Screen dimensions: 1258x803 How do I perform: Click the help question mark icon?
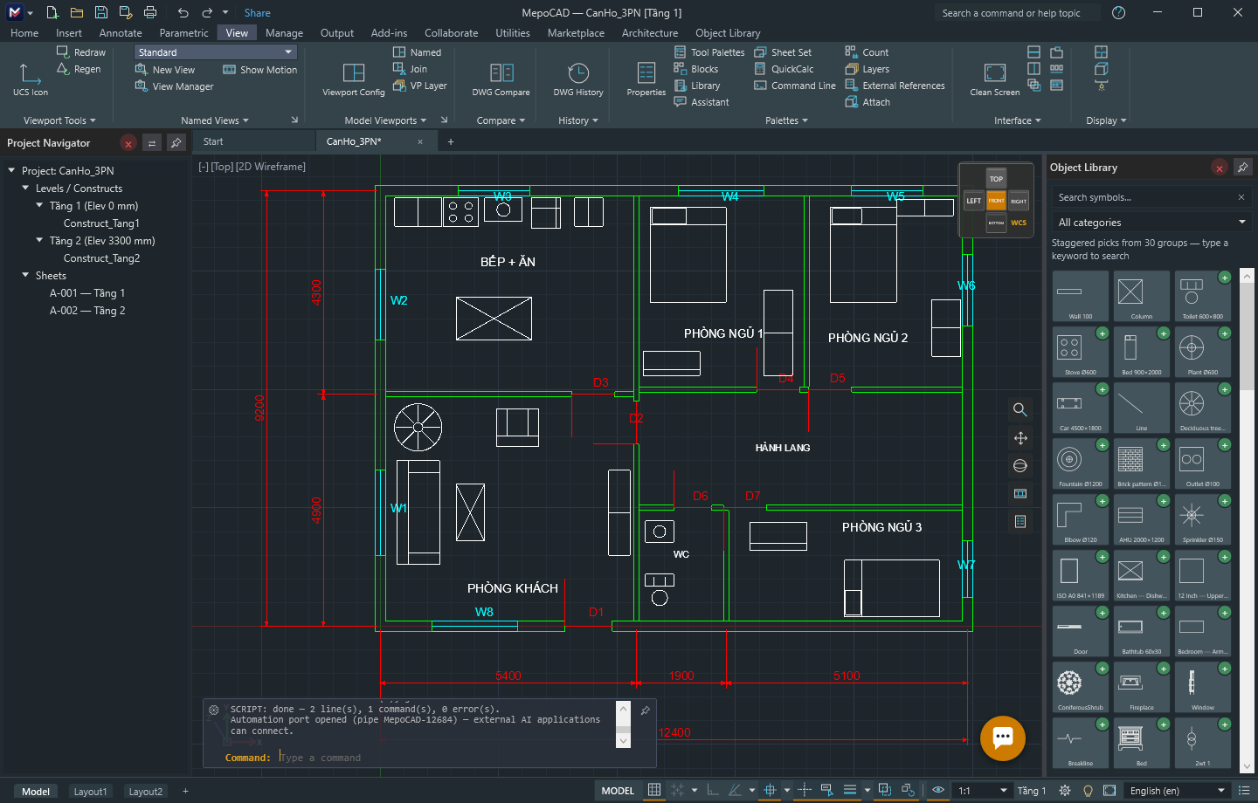(1118, 12)
